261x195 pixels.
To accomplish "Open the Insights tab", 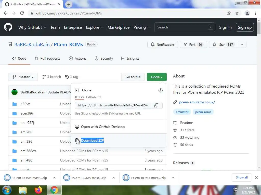I will point(130,59).
